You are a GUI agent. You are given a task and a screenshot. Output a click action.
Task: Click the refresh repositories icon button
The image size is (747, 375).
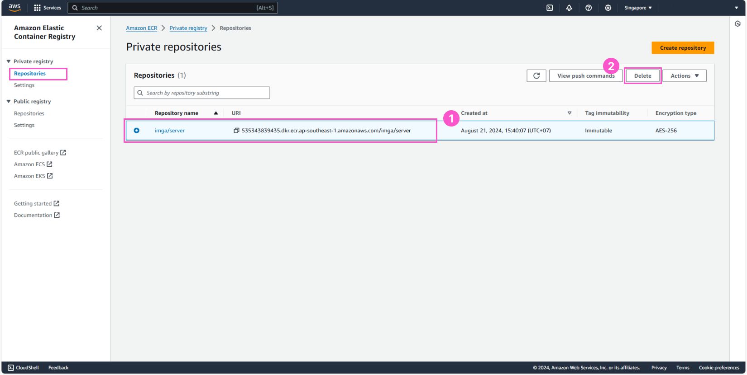pyautogui.click(x=536, y=76)
